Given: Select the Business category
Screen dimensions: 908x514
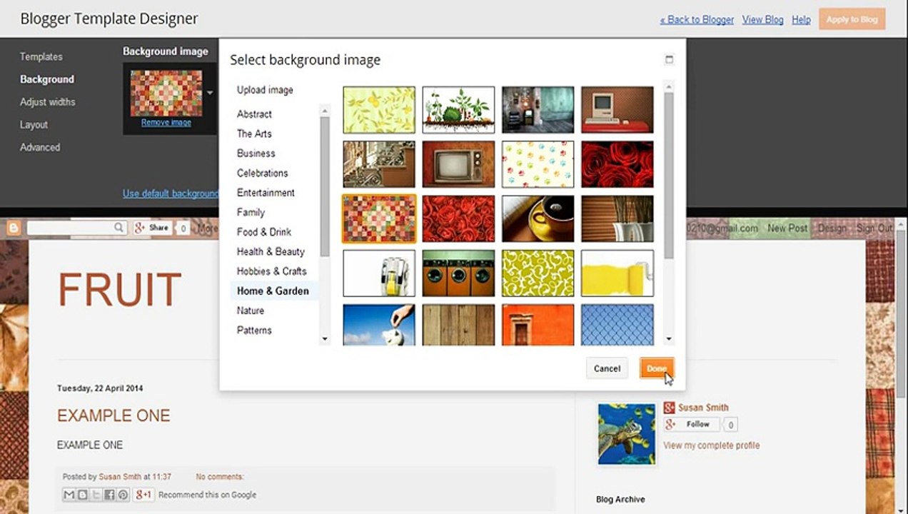Looking at the screenshot, I should [256, 153].
